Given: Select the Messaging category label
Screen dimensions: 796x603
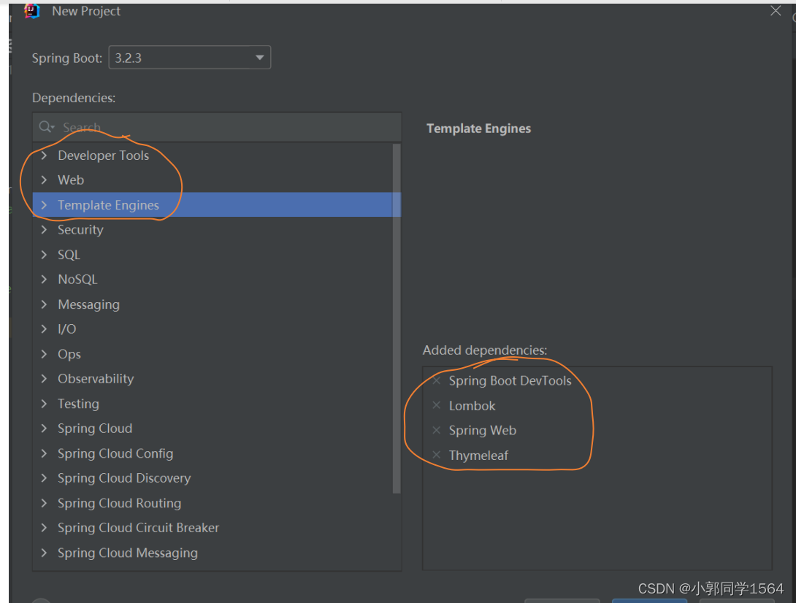Looking at the screenshot, I should click(89, 304).
